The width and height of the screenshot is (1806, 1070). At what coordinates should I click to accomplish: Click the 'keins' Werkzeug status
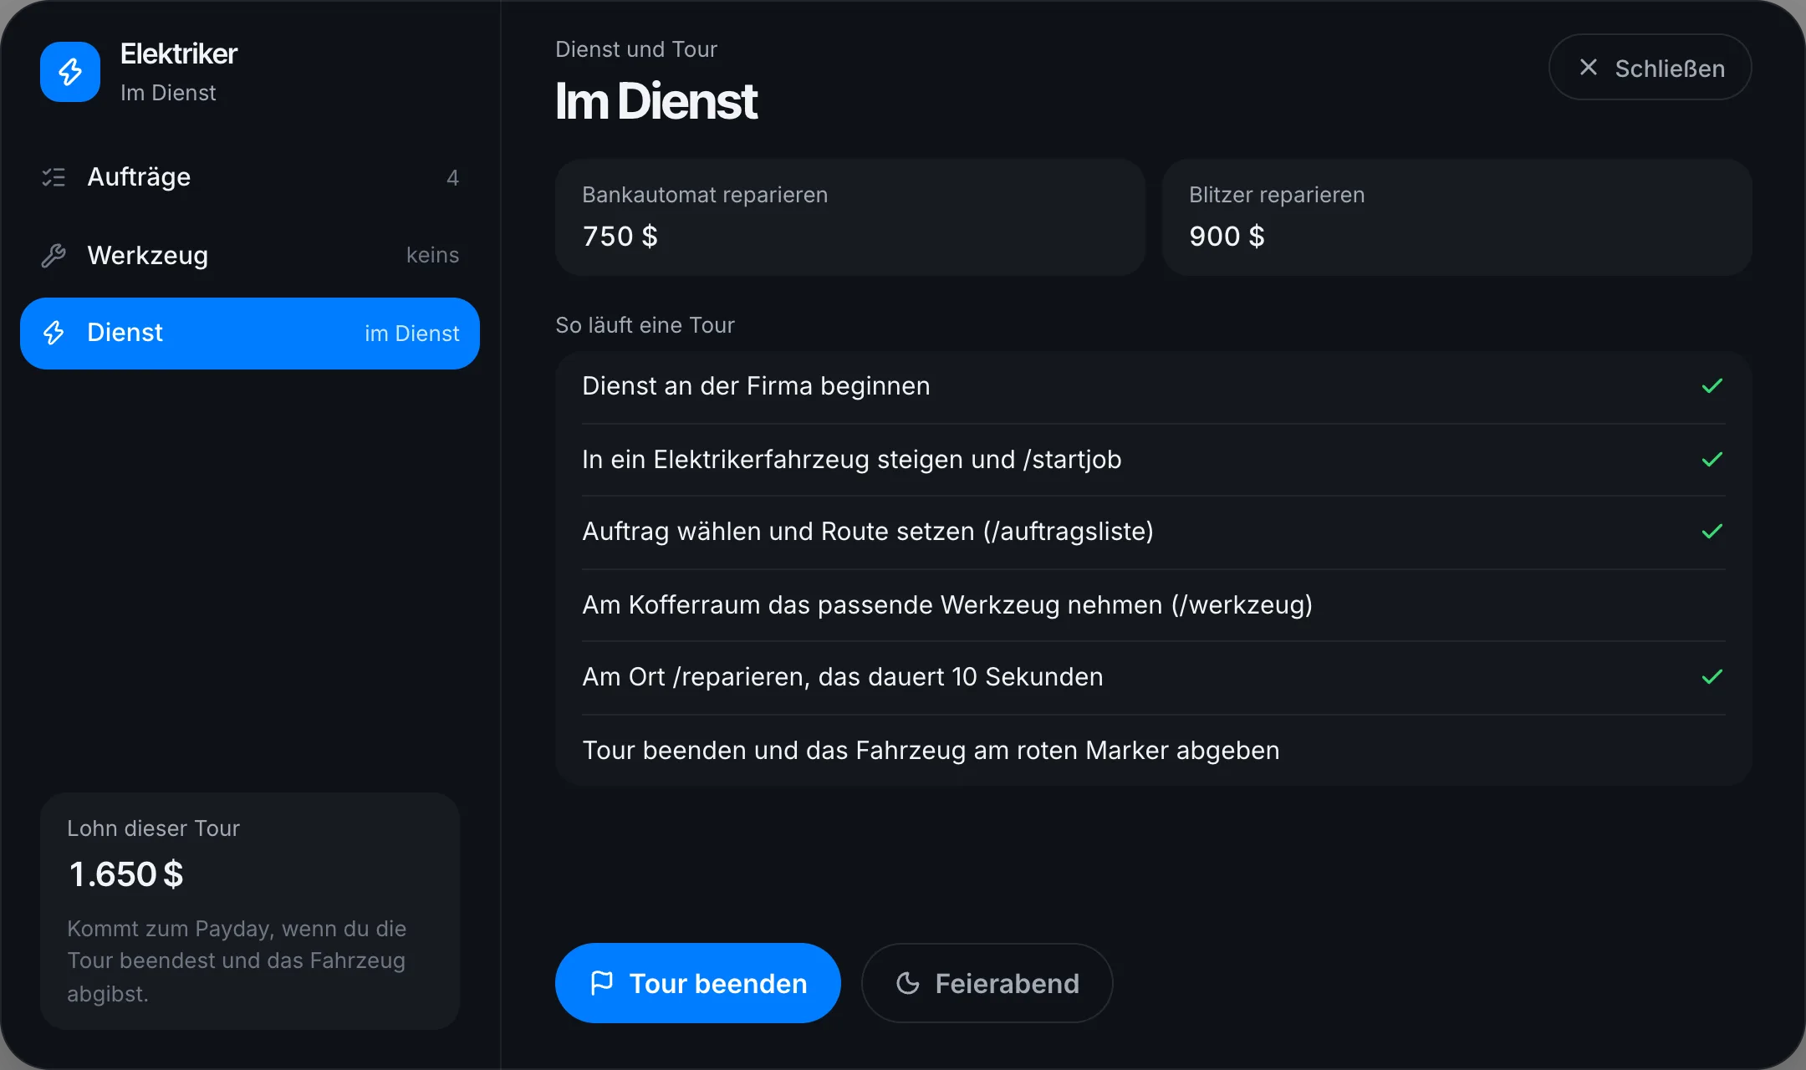tap(432, 255)
